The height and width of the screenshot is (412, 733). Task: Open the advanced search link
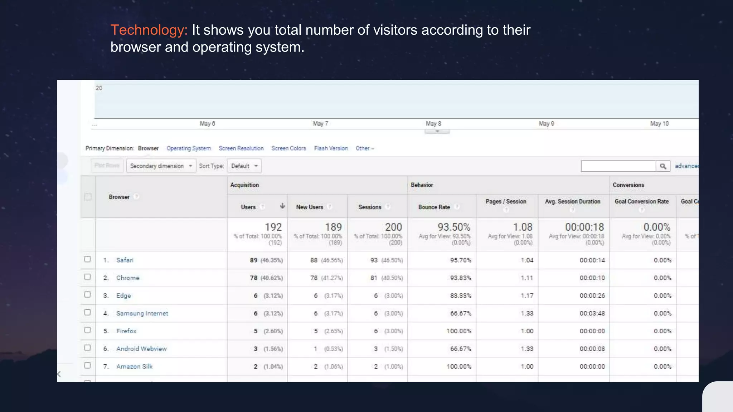point(686,166)
